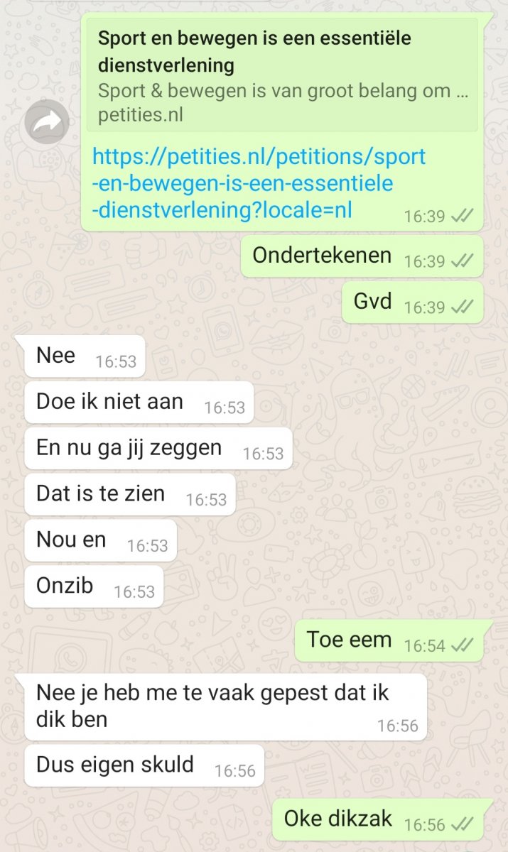The height and width of the screenshot is (852, 508).
Task: Open the petition link preview card
Action: pyautogui.click(x=282, y=75)
